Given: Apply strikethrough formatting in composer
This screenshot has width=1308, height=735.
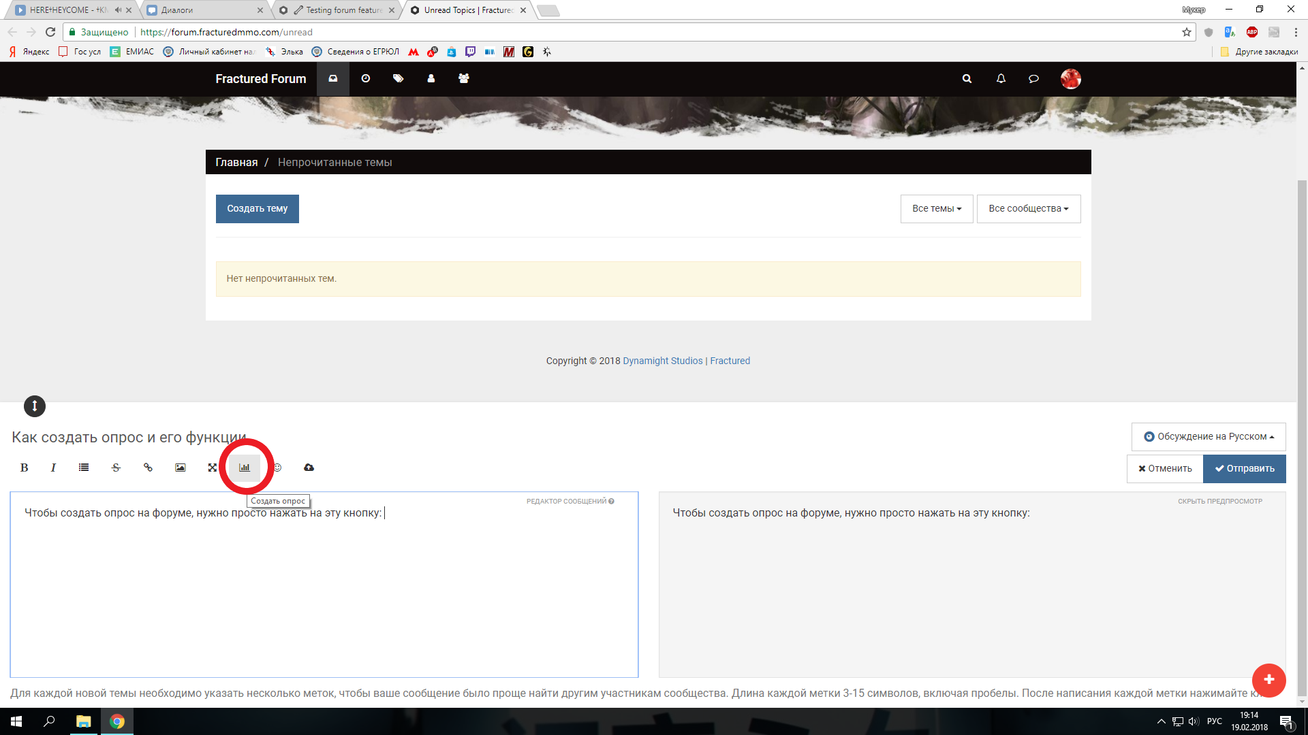Looking at the screenshot, I should coord(116,468).
